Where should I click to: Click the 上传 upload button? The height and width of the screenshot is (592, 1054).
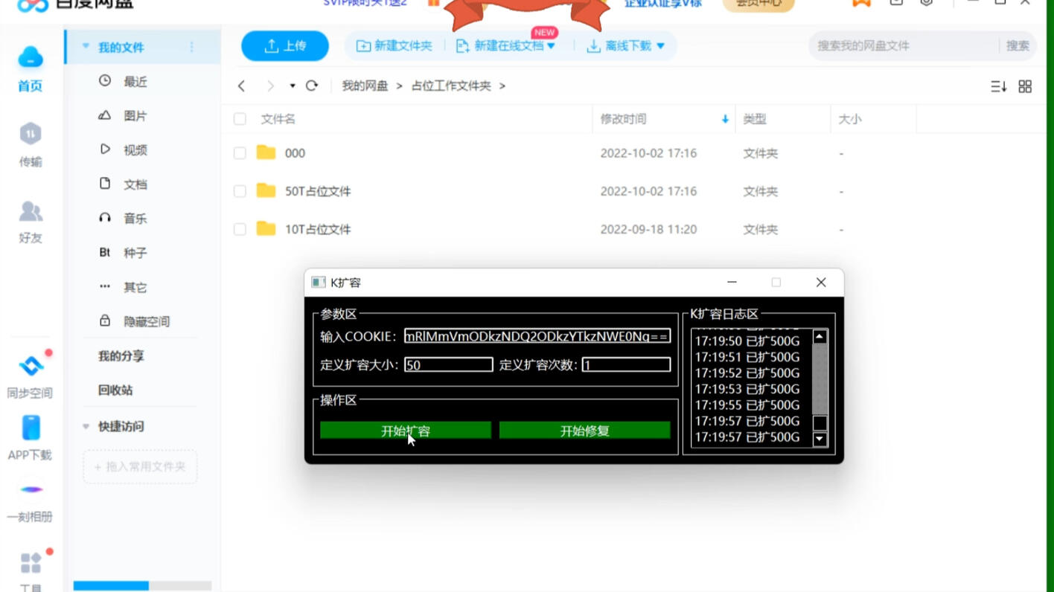point(284,46)
